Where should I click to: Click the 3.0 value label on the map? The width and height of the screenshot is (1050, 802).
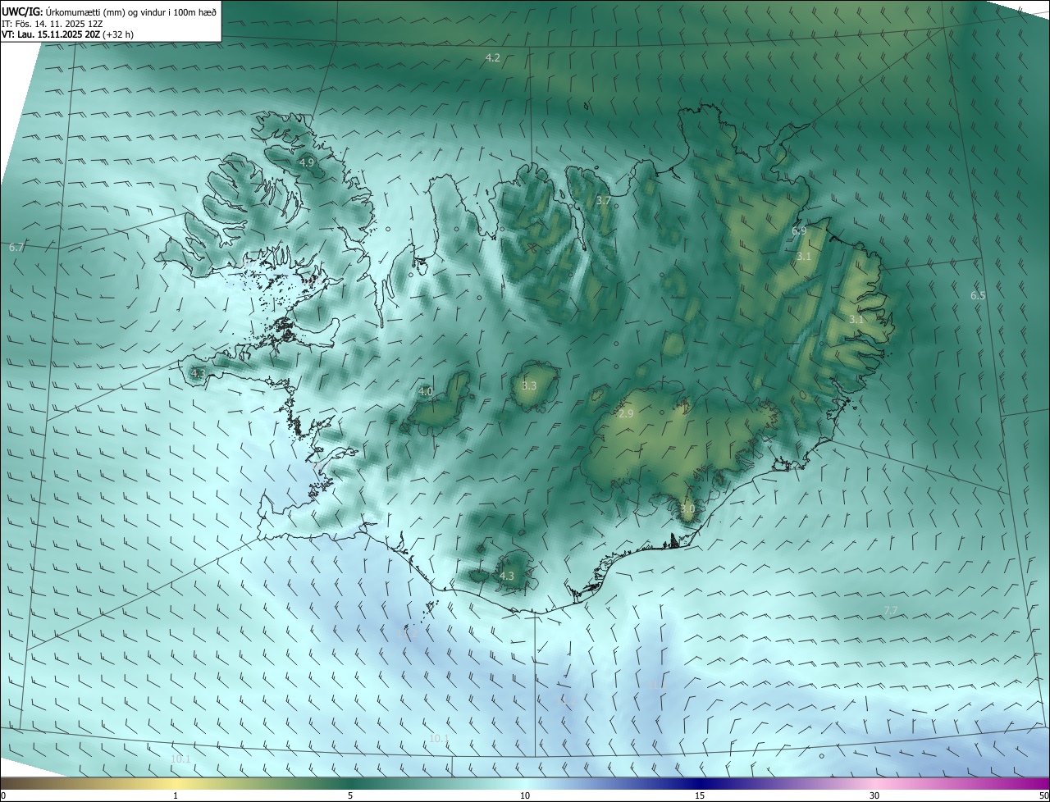pos(687,508)
